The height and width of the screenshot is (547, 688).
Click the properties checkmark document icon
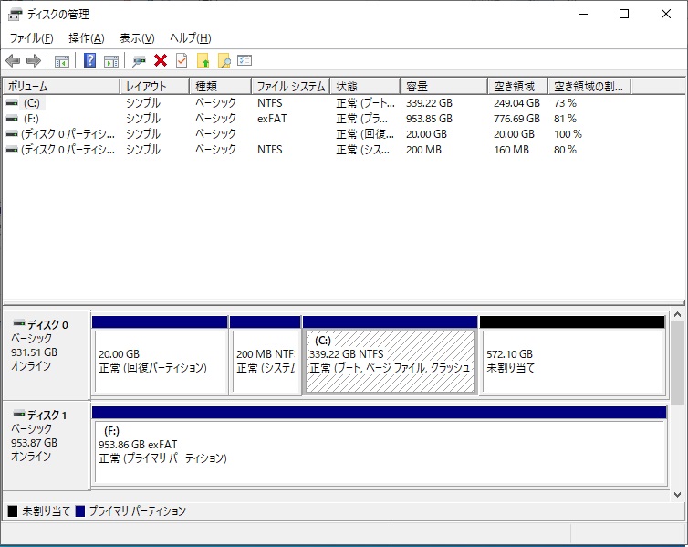click(x=182, y=60)
